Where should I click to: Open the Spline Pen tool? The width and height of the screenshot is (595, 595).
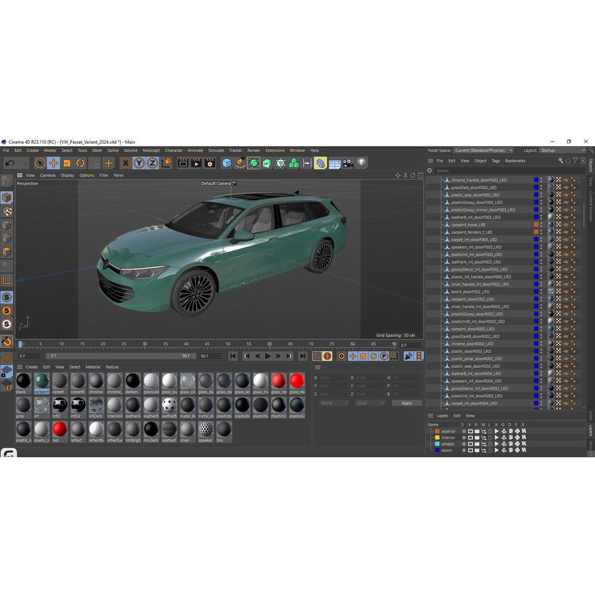[x=240, y=163]
